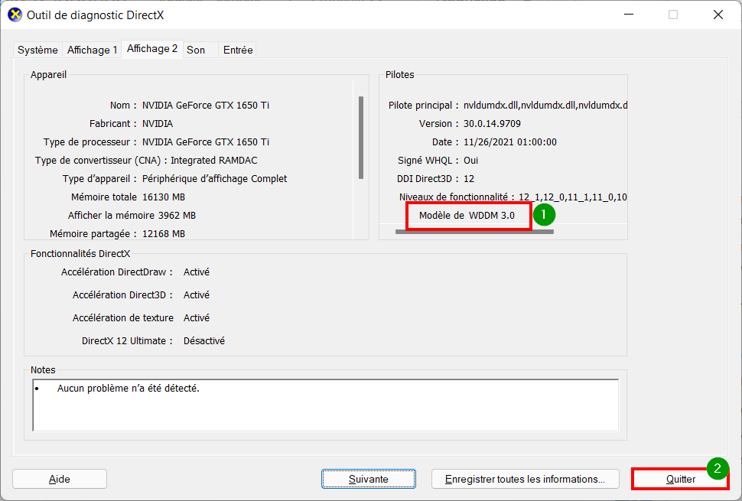Click the Type de processeur value
The height and width of the screenshot is (501, 742).
point(205,142)
